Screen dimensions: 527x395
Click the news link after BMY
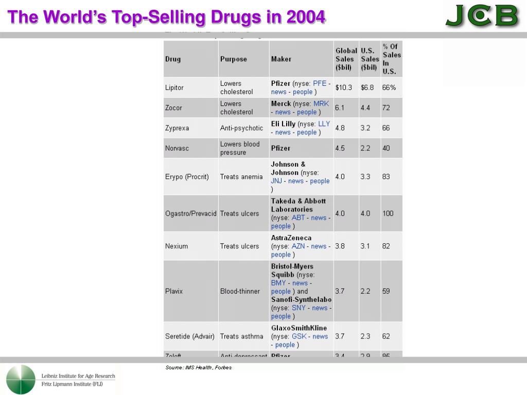(x=300, y=283)
